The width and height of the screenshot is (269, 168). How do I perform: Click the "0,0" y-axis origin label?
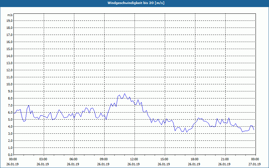pos(10,155)
